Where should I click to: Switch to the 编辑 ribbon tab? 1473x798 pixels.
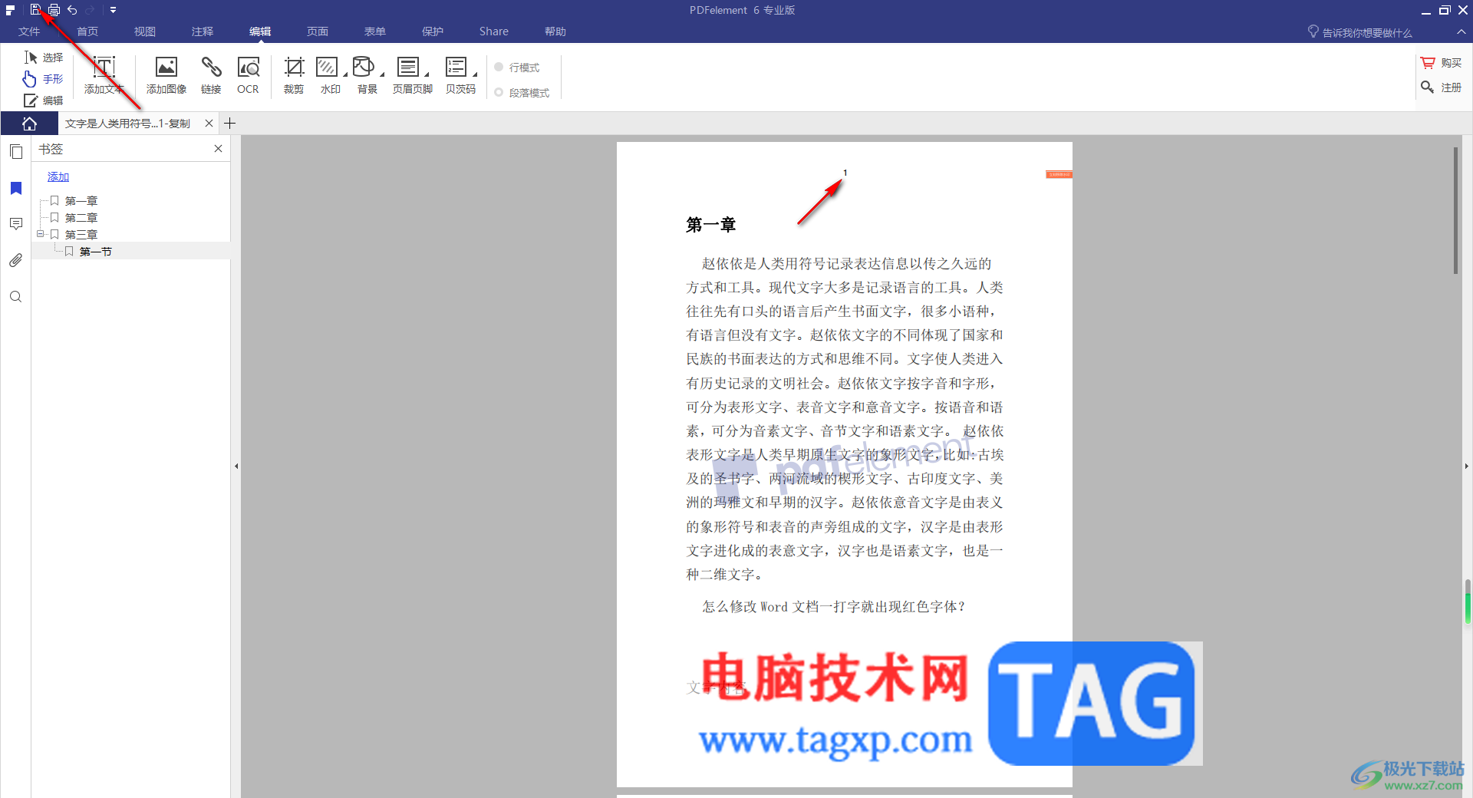point(260,31)
